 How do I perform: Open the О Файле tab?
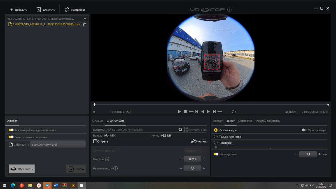[98, 121]
